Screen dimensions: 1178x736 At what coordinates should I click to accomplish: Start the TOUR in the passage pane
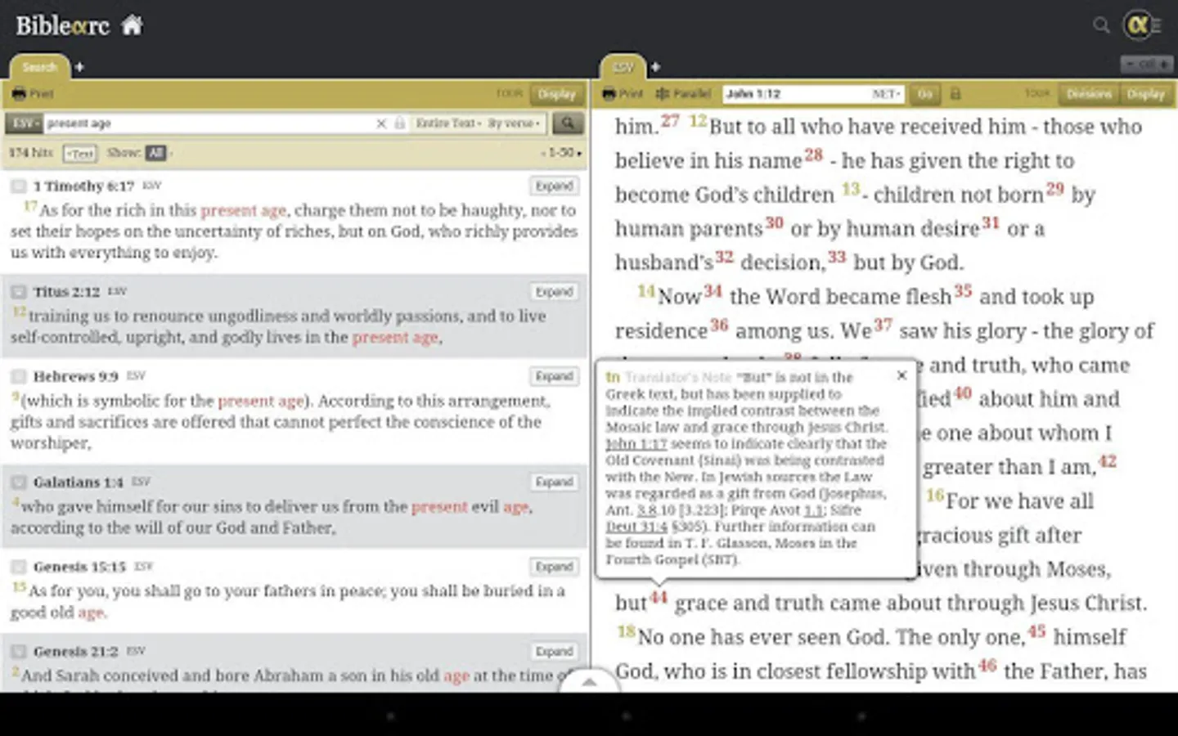[x=1036, y=94]
